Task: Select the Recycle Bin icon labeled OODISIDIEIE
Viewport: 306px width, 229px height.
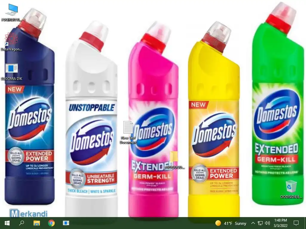Action: (291, 186)
